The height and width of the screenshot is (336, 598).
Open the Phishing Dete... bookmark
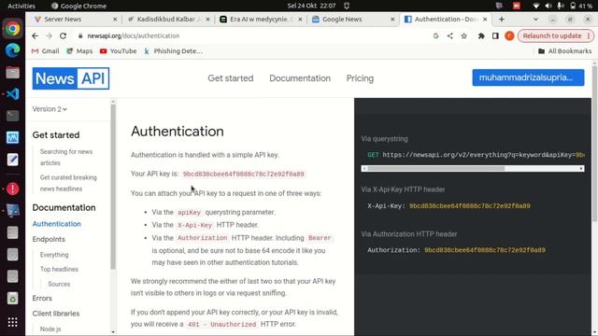click(173, 51)
